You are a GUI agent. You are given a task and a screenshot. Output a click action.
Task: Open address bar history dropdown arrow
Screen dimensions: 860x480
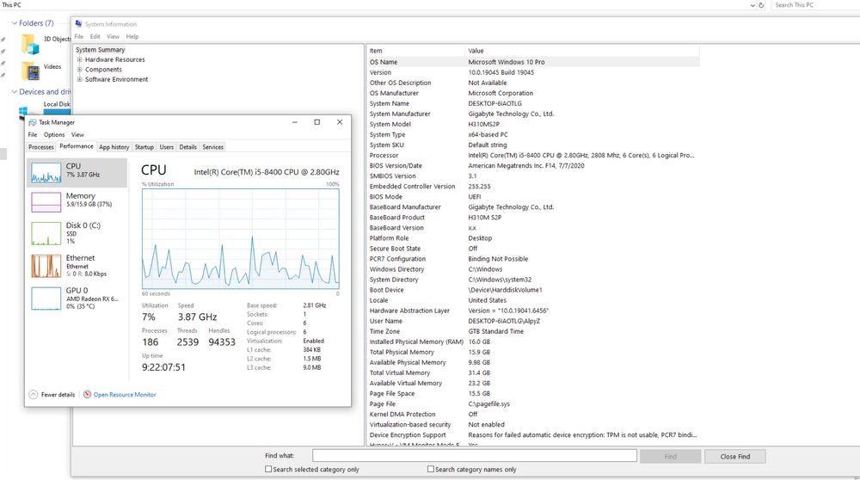(752, 5)
